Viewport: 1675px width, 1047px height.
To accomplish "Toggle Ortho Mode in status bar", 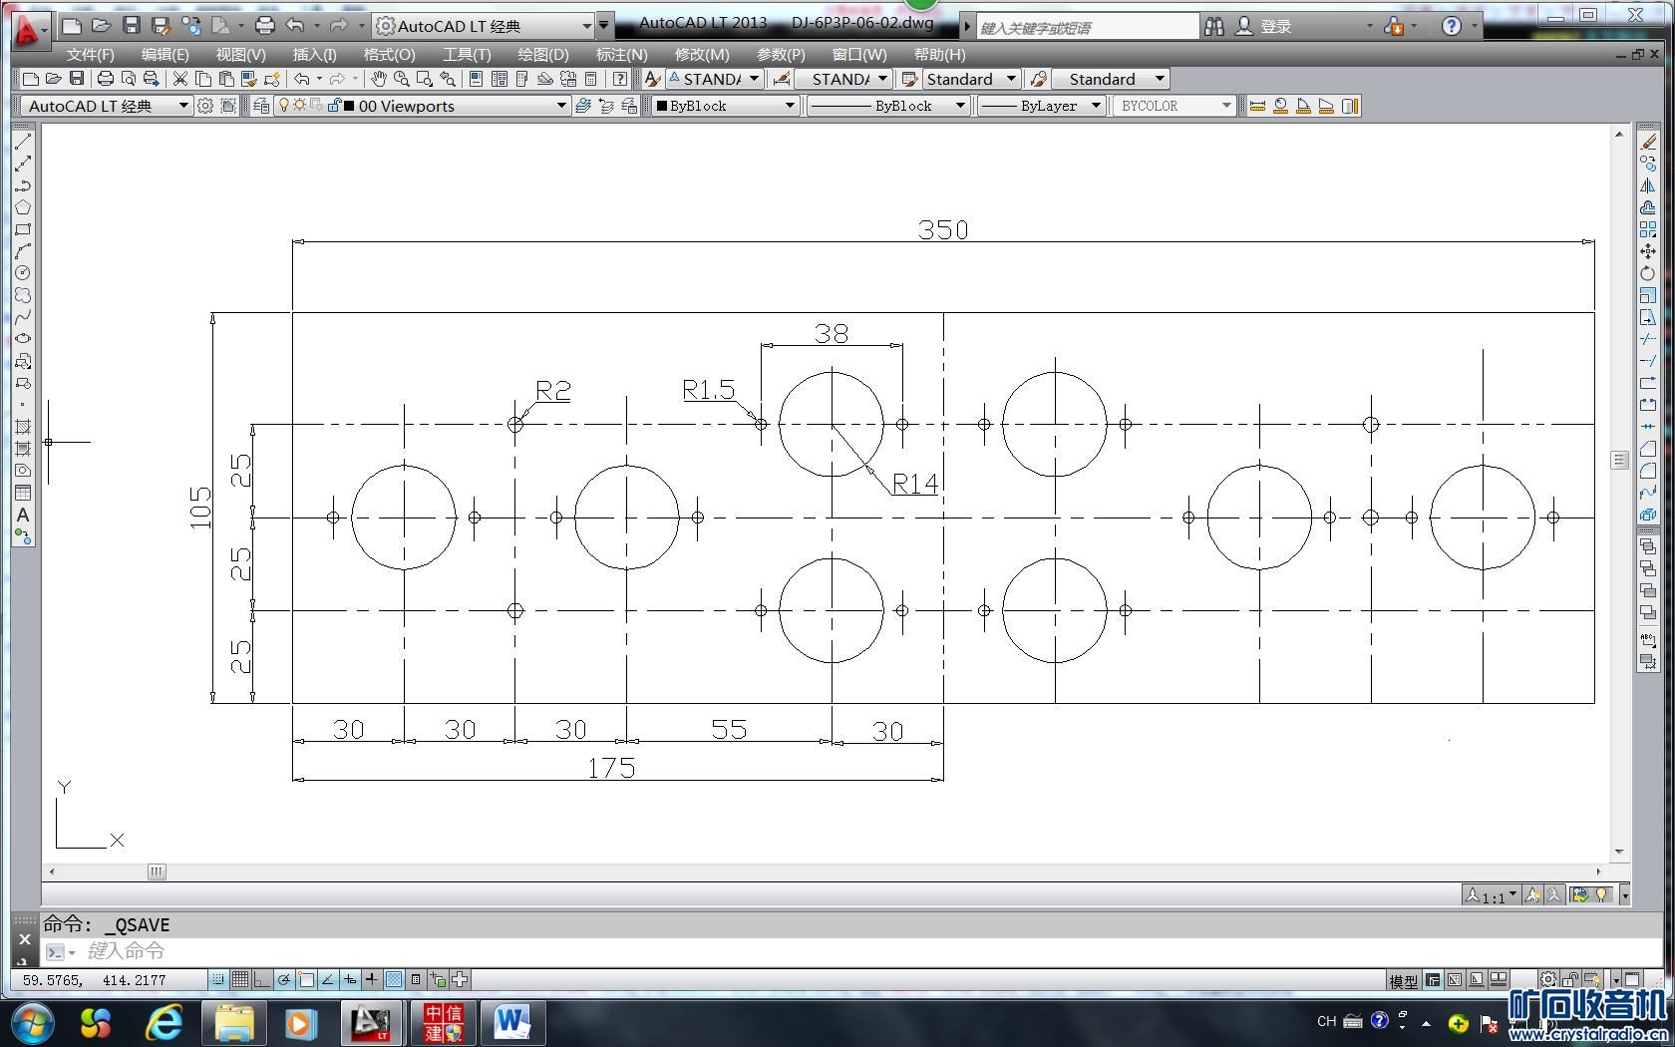I will [x=261, y=980].
